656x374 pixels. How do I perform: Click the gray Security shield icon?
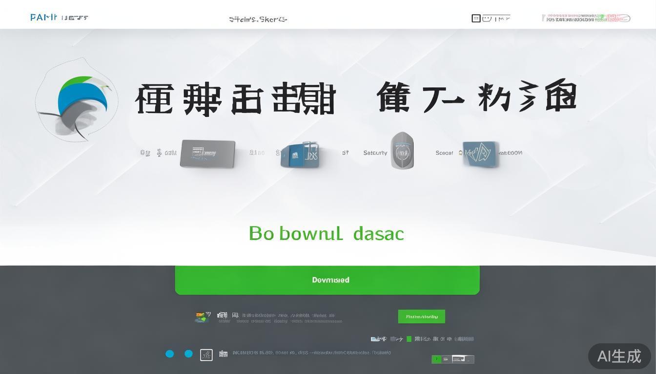pyautogui.click(x=402, y=151)
